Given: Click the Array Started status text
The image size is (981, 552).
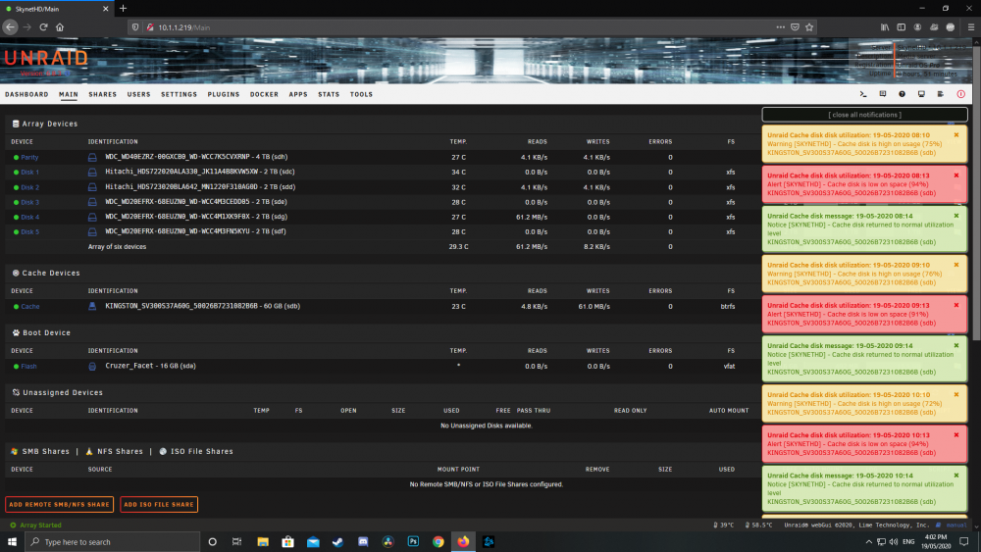Looking at the screenshot, I should [x=40, y=526].
